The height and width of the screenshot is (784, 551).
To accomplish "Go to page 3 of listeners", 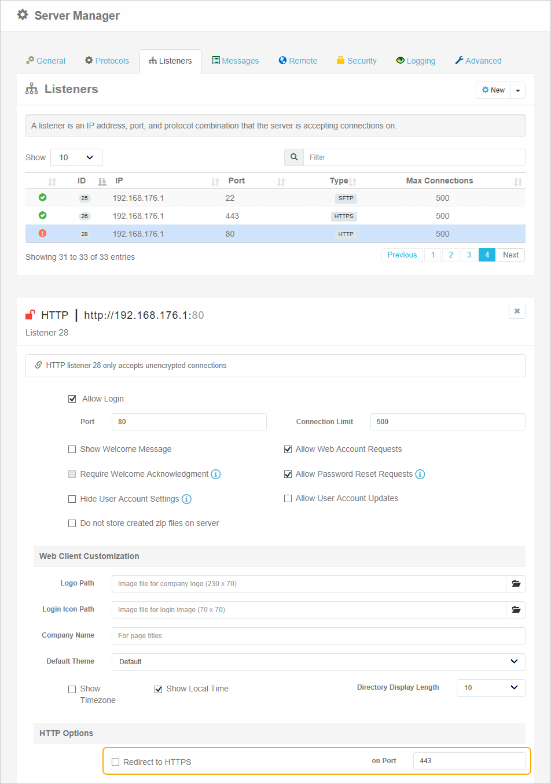I will (x=469, y=255).
